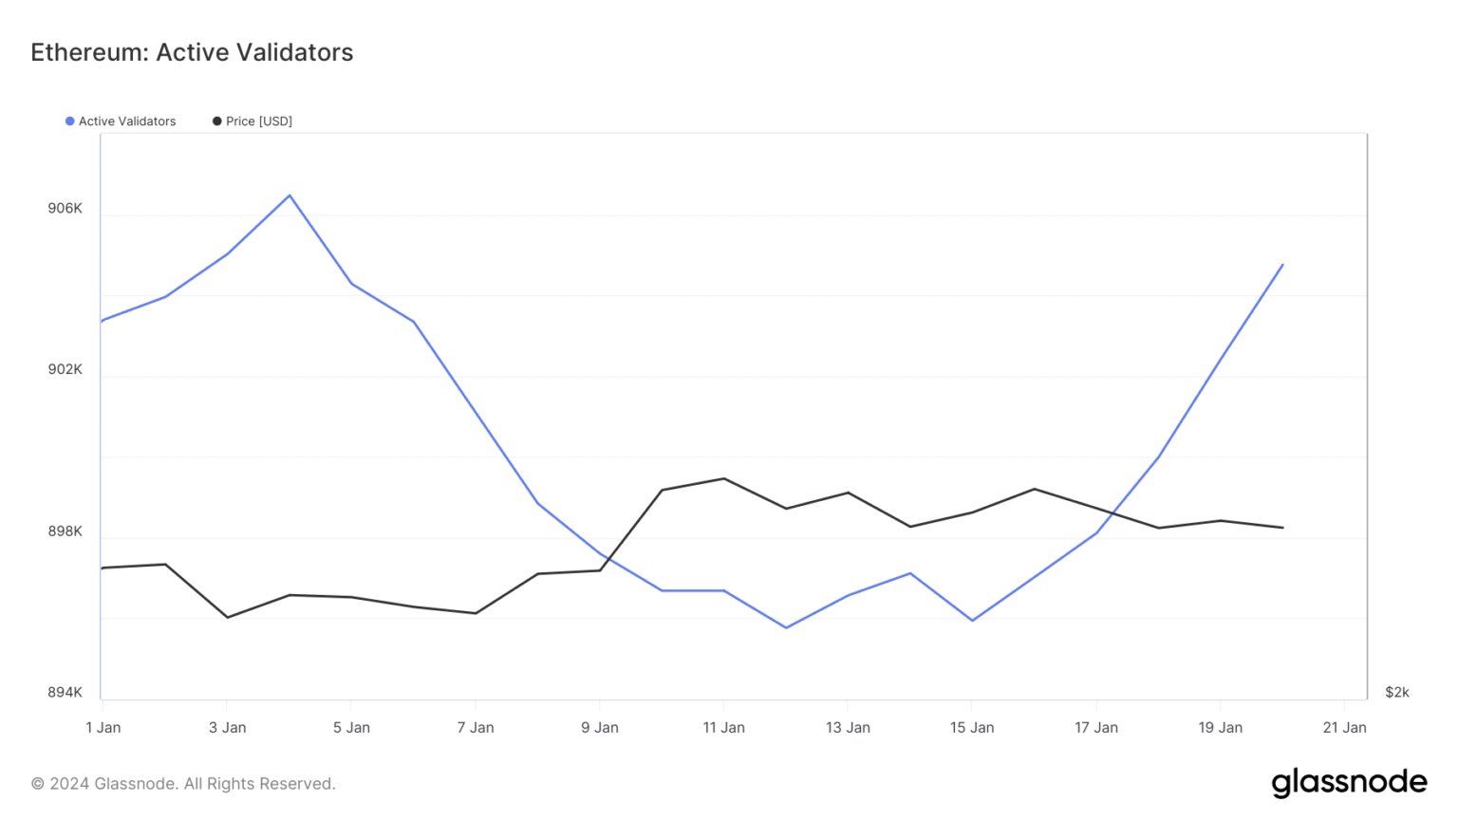The width and height of the screenshot is (1458, 820).
Task: Select the 906K y-axis label
Action: (65, 209)
